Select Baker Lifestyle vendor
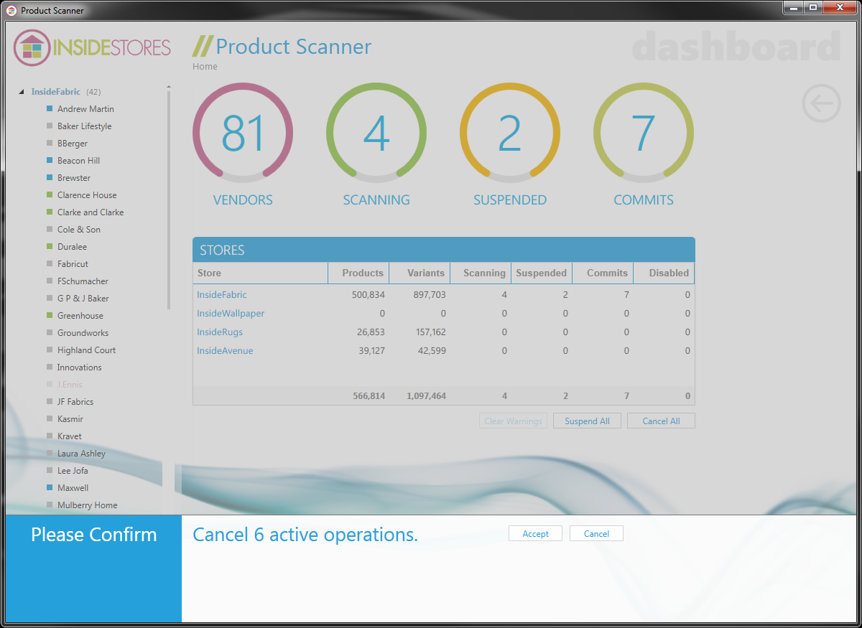 85,126
